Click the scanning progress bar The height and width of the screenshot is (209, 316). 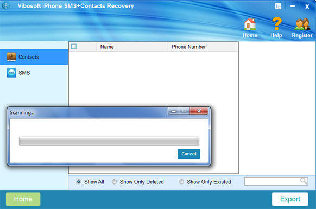(x=109, y=141)
